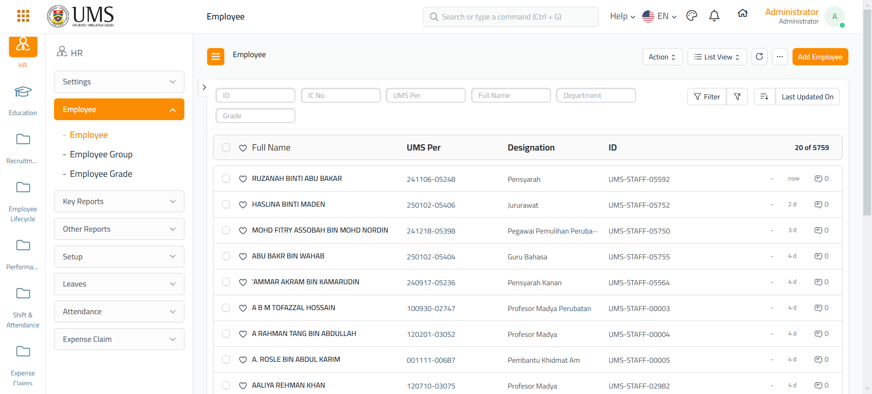The height and width of the screenshot is (394, 872).
Task: Select the 'AMMAR AKRAM BIN KAMARUDIN checkbox
Action: [x=226, y=282]
